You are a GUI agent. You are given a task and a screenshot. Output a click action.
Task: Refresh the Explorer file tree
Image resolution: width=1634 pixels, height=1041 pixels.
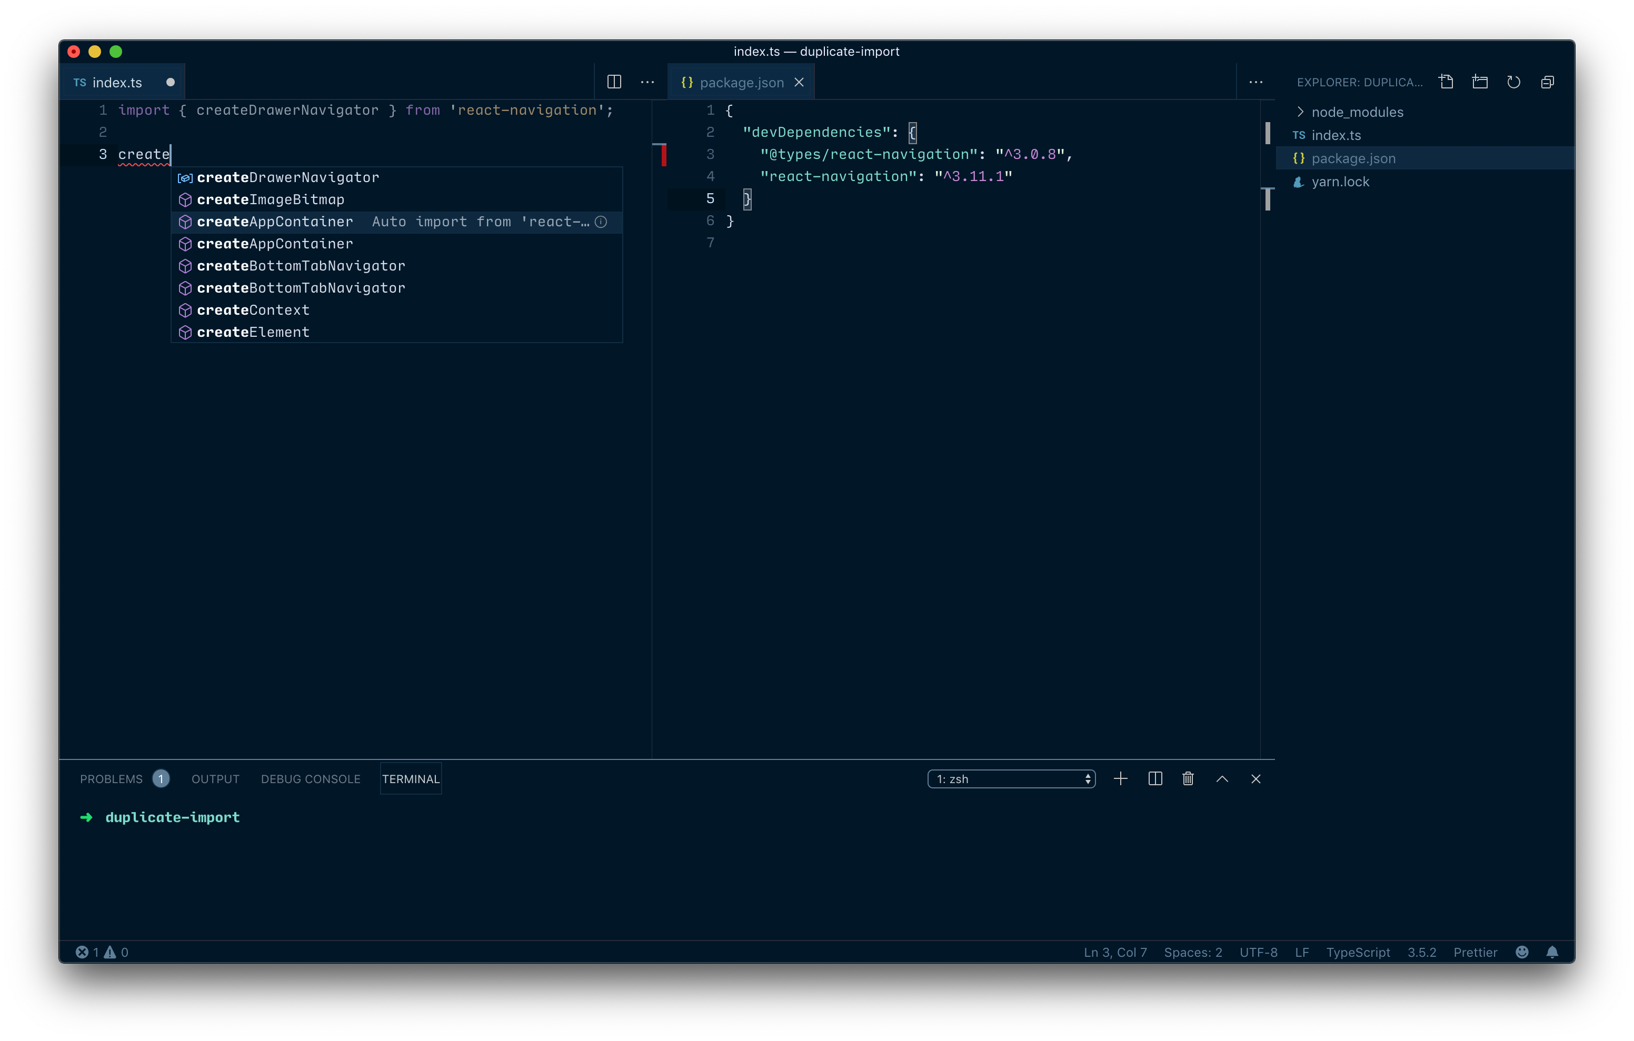coord(1514,82)
